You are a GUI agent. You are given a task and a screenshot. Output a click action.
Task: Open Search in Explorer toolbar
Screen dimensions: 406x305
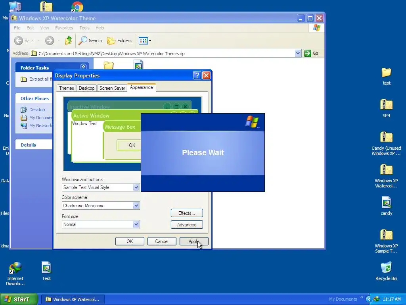(x=90, y=41)
